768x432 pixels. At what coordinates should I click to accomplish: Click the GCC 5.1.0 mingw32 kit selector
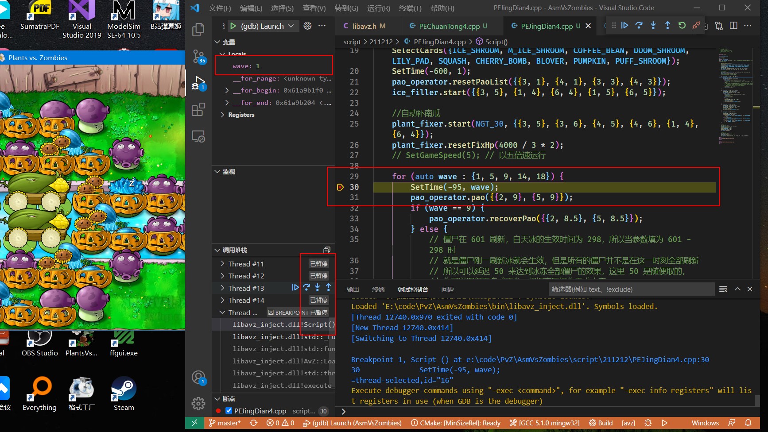coord(544,423)
